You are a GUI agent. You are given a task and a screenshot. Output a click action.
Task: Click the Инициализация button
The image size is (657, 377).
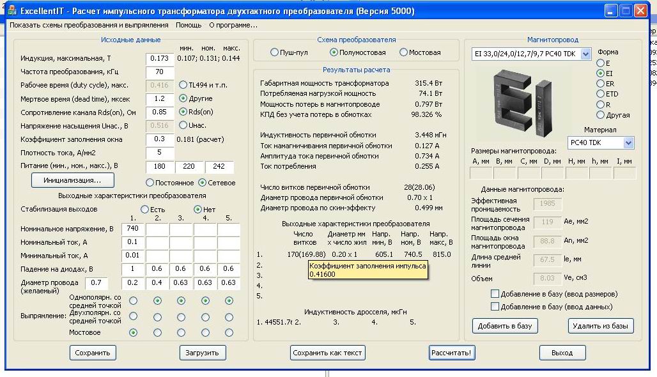click(73, 180)
